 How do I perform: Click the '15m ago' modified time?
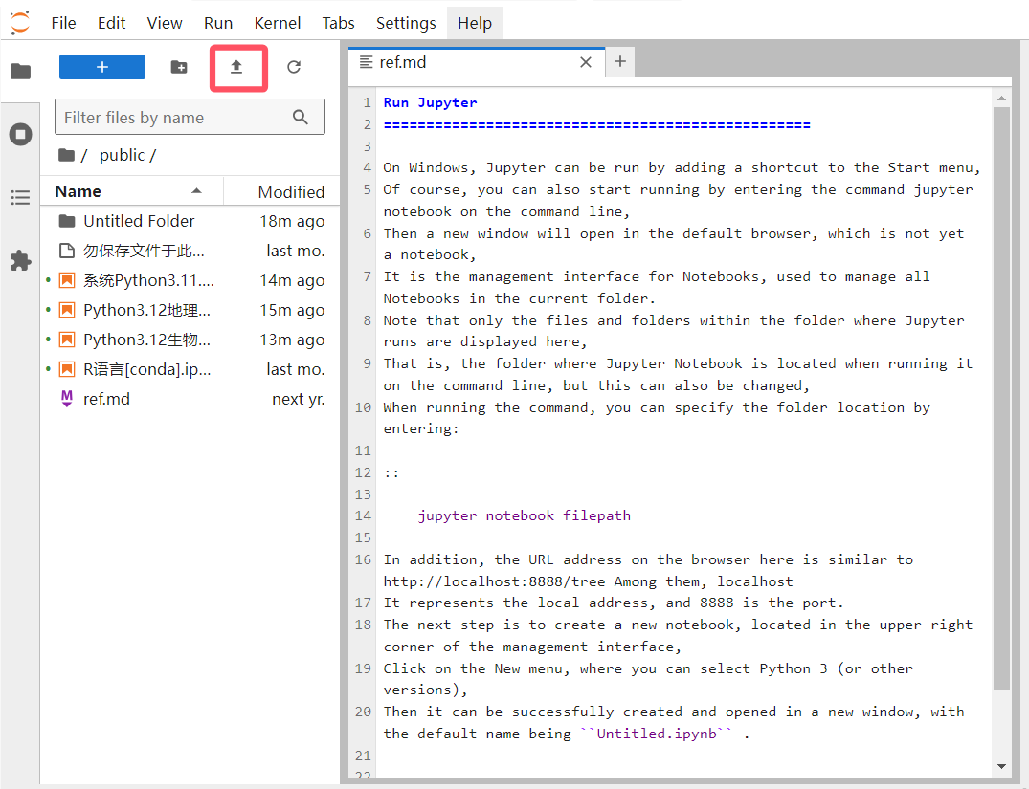(x=292, y=310)
